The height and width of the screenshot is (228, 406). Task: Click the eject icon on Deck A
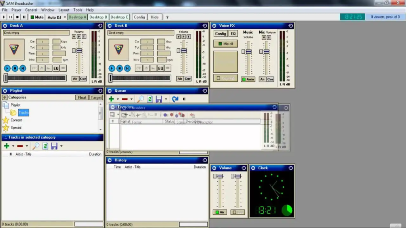(x=41, y=68)
